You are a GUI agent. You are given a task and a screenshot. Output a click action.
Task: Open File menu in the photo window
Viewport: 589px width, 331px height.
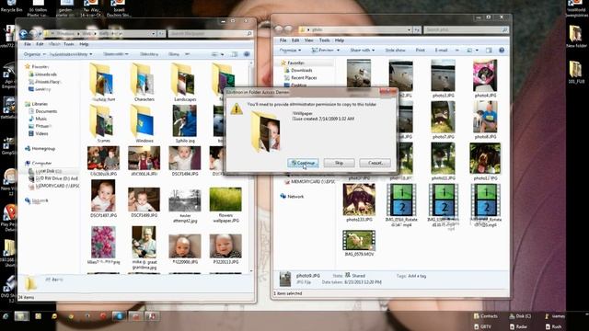tap(283, 40)
